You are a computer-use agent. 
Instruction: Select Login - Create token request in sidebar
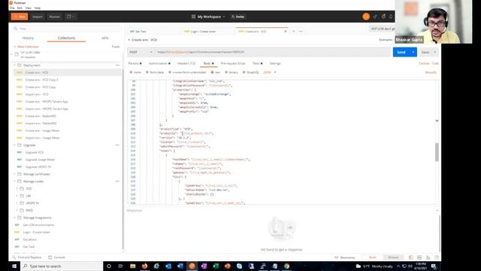37,233
